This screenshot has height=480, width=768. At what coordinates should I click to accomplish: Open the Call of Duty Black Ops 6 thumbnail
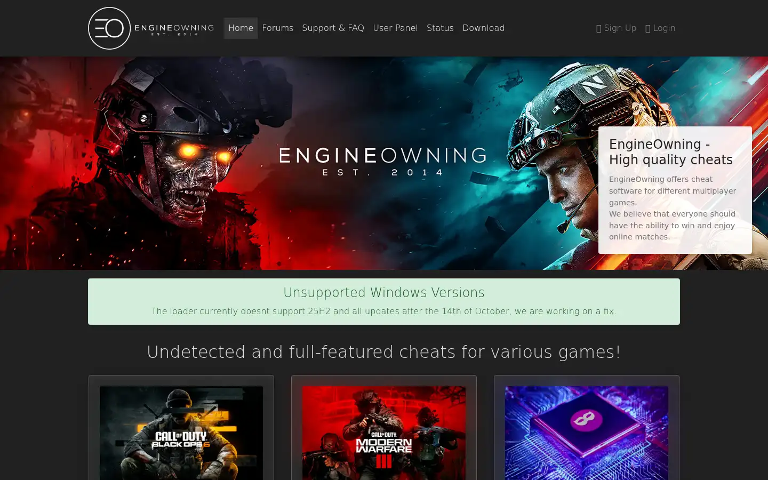coord(181,433)
